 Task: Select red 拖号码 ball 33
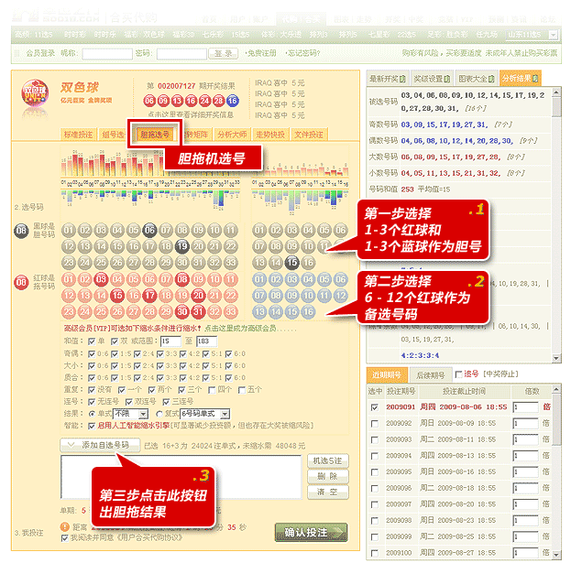(x=231, y=311)
